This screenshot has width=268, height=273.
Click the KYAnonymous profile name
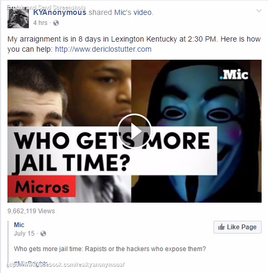pyautogui.click(x=60, y=12)
